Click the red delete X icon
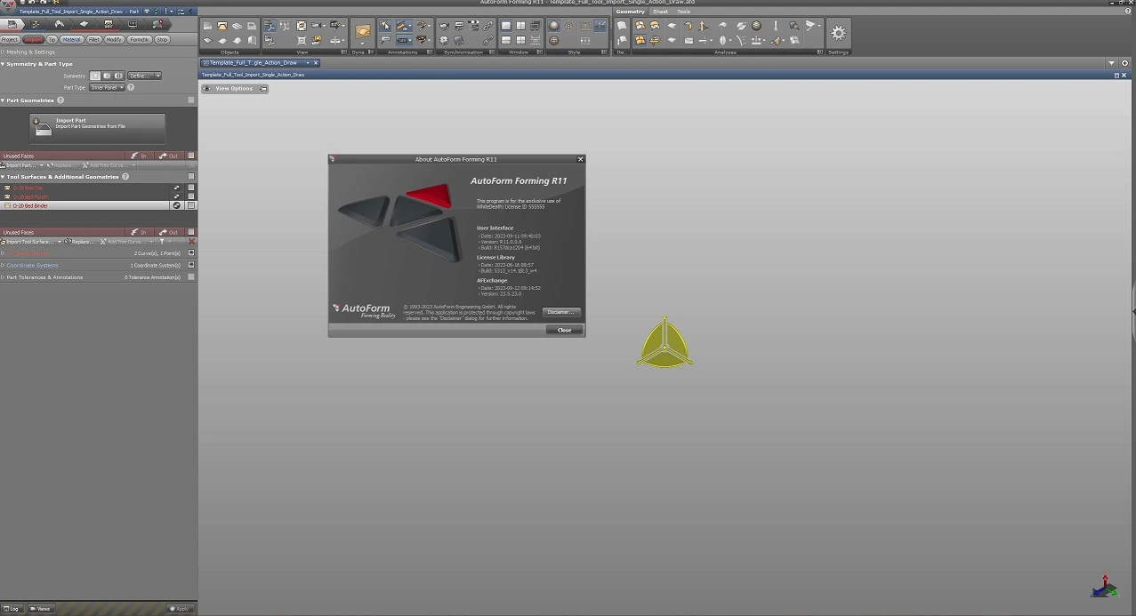Screen dimensions: 1136x616 [x=191, y=242]
